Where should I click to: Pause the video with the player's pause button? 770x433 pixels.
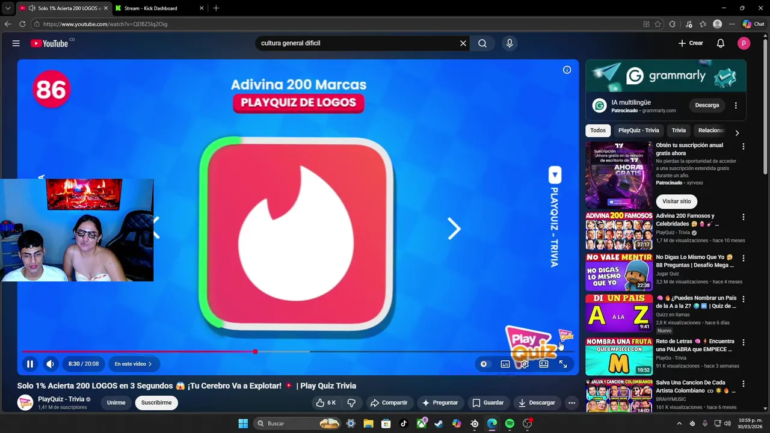pyautogui.click(x=29, y=364)
